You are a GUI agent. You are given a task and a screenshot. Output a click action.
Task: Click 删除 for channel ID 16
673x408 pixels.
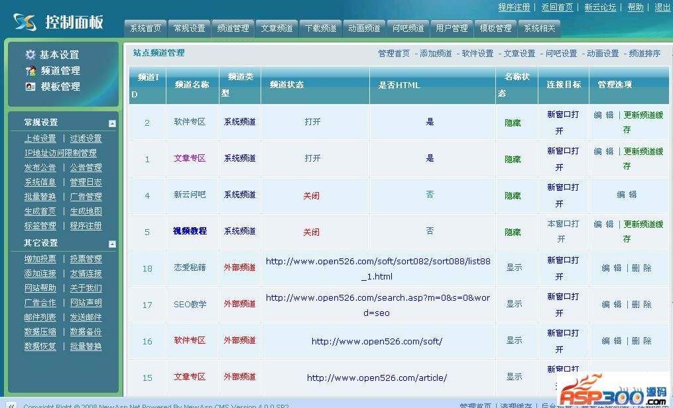tap(642, 340)
